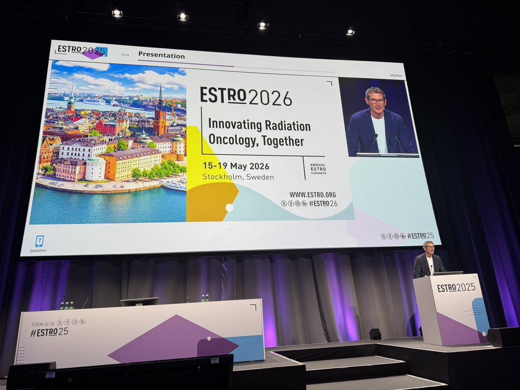The width and height of the screenshot is (520, 390).
Task: Click the Instagram icon after 'Follow us on'
Action: click(x=75, y=322)
